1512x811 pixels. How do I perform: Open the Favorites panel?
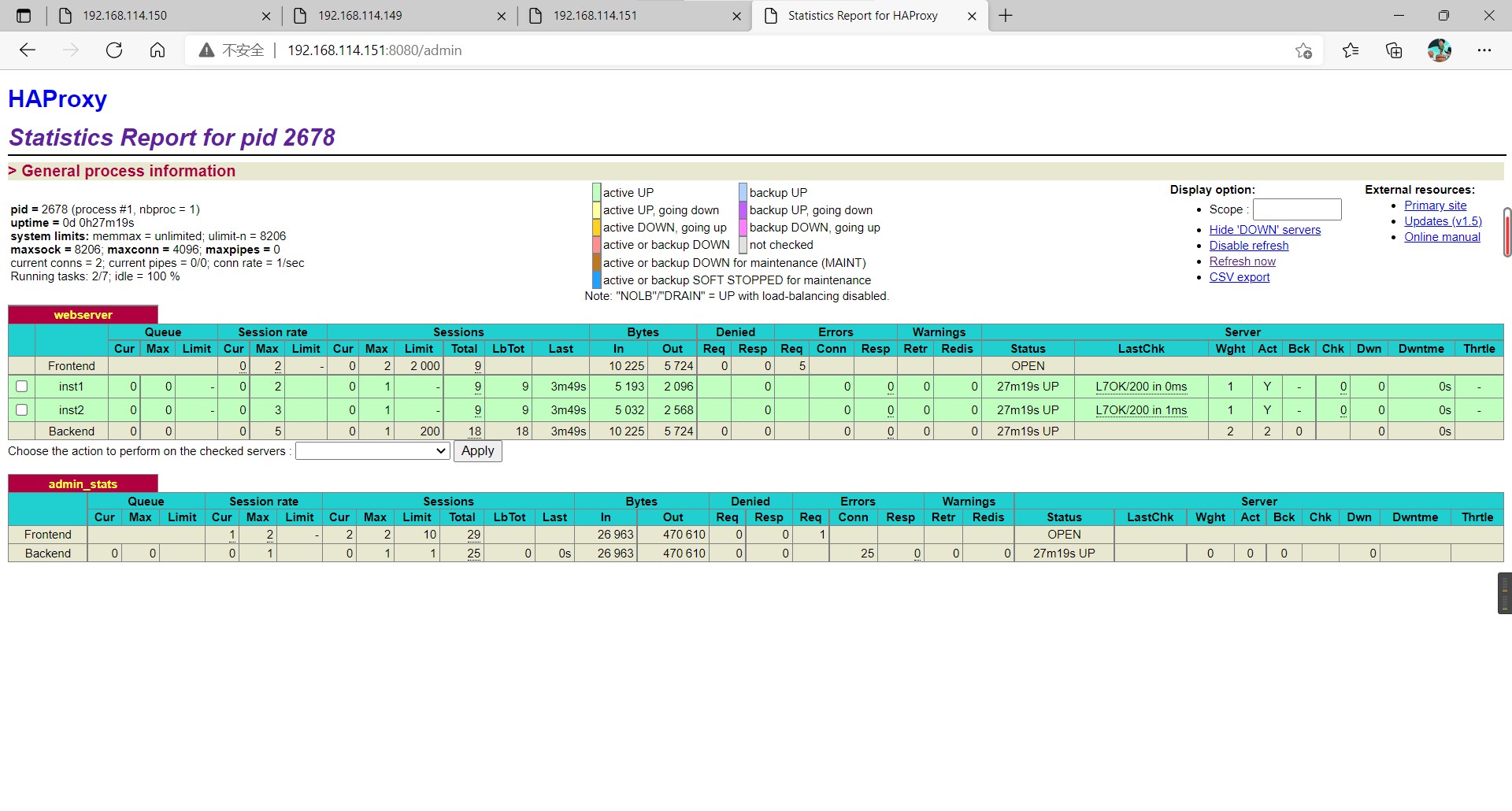(x=1351, y=50)
